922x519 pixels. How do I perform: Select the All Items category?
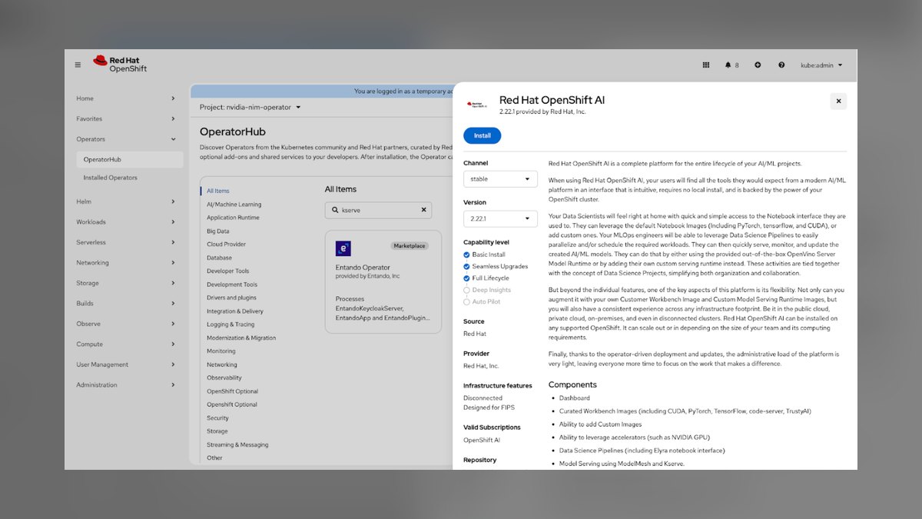[218, 191]
